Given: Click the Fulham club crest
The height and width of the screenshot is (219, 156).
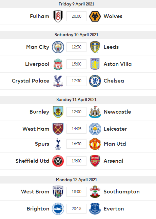Looking at the screenshot, I should pyautogui.click(x=58, y=16).
